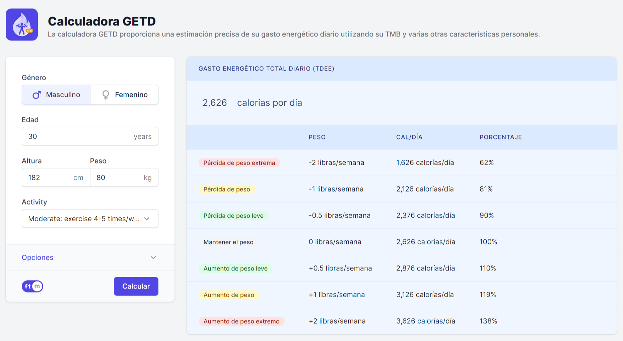Open the Activity level dropdown
The width and height of the screenshot is (623, 341).
(84, 219)
